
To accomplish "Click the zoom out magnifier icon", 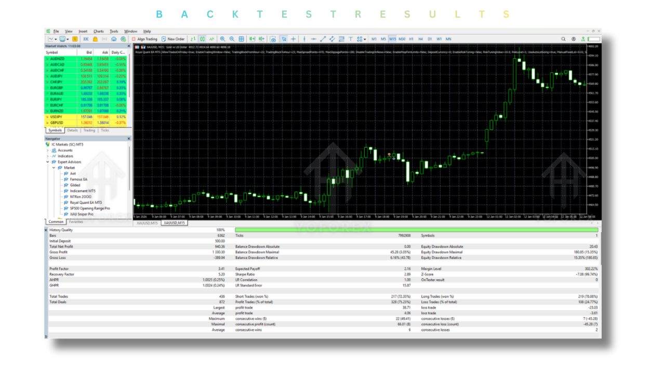I will tap(232, 39).
